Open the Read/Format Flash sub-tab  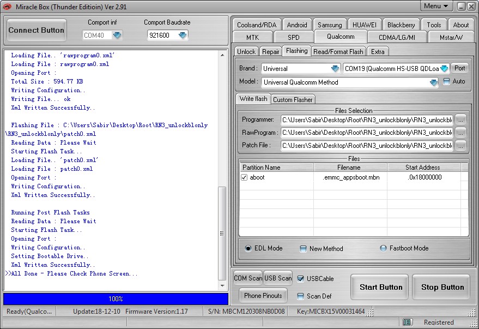338,52
